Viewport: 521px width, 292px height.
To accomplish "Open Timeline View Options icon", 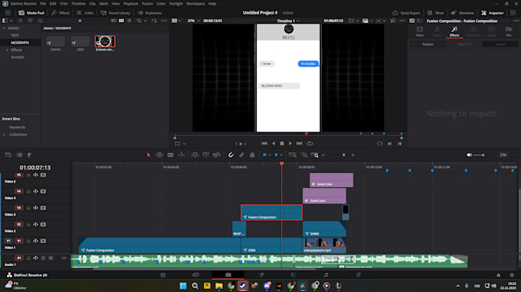I will pos(8,154).
